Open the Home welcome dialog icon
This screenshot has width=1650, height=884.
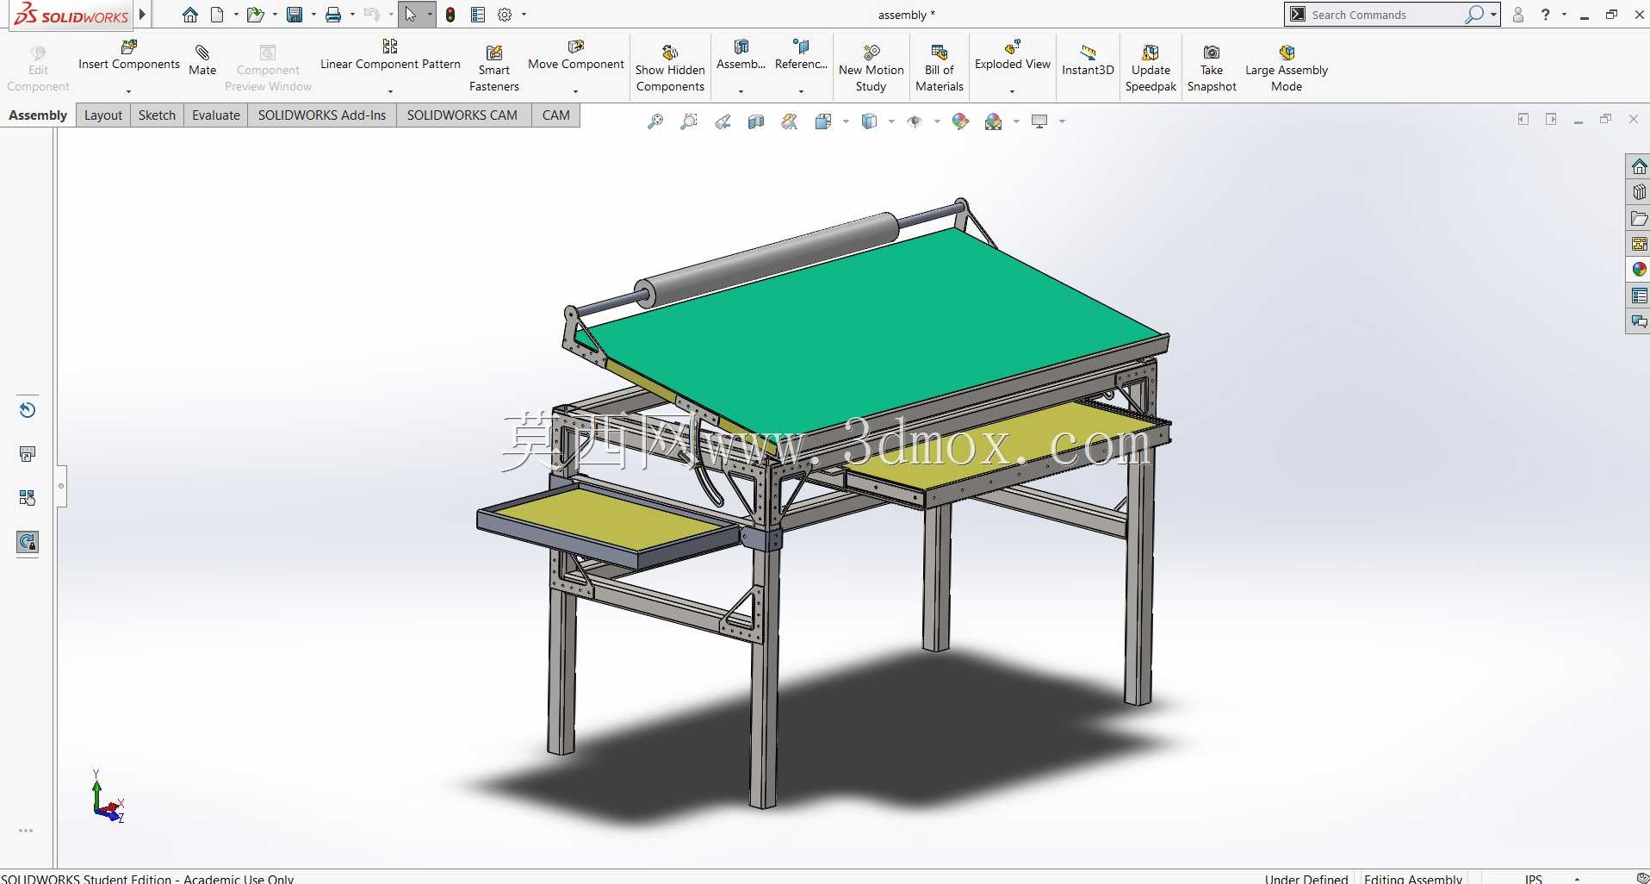click(190, 15)
